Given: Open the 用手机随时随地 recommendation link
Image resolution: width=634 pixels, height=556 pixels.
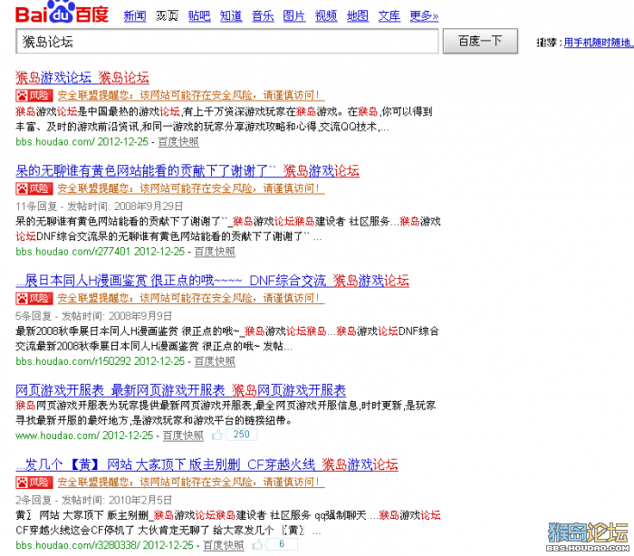Looking at the screenshot, I should pos(599,43).
